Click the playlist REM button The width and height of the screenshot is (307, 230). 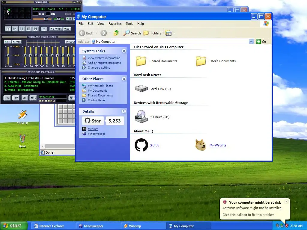[x=16, y=98]
